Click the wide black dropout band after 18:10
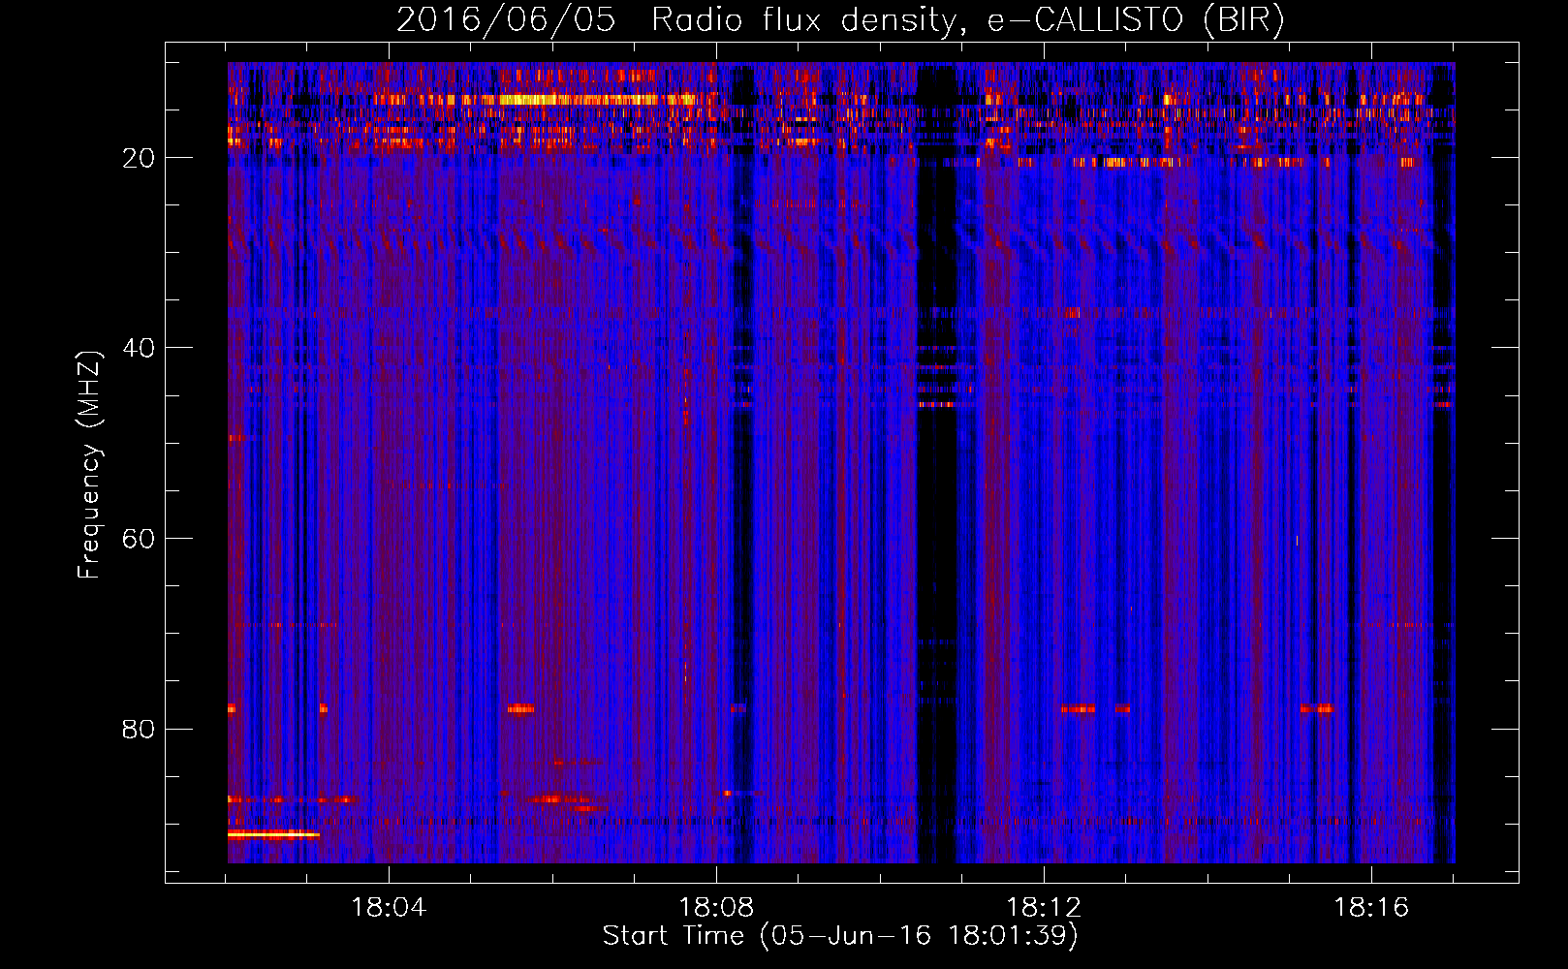This screenshot has height=969, width=1568. 936,463
